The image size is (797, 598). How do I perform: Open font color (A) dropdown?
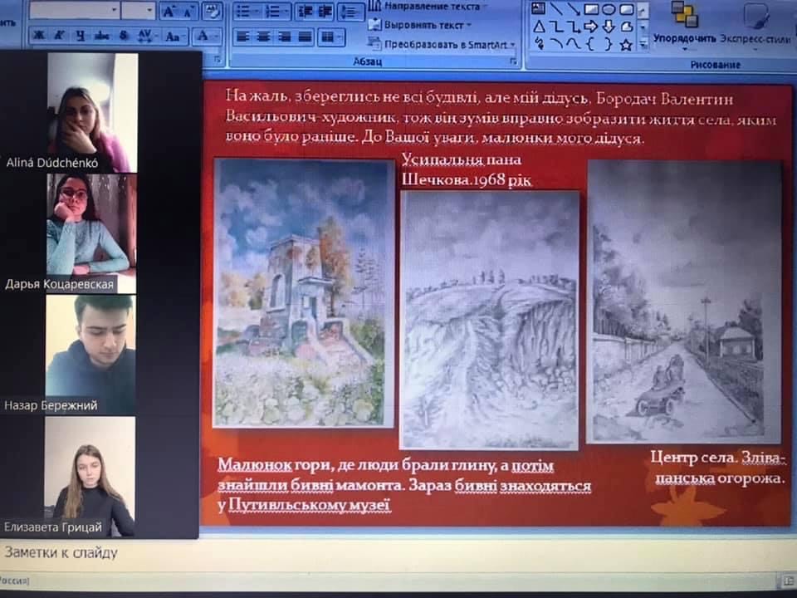[x=207, y=36]
